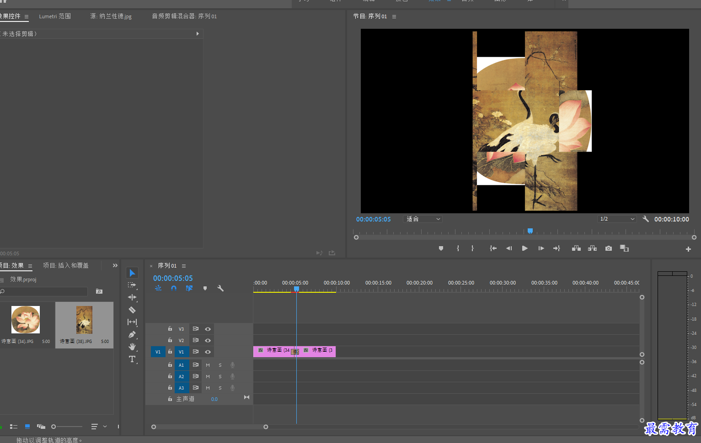Show more project panel tabs chevron
This screenshot has width=701, height=443.
115,265
